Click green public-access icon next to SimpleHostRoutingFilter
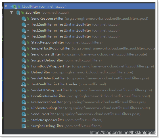 28,48
